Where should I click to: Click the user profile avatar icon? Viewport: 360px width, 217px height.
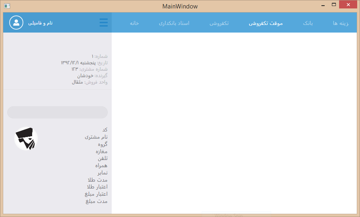tap(16, 23)
